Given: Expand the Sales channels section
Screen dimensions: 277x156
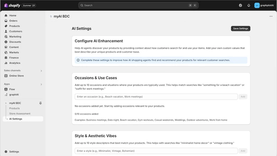Looking at the screenshot, I should [x=41, y=71].
